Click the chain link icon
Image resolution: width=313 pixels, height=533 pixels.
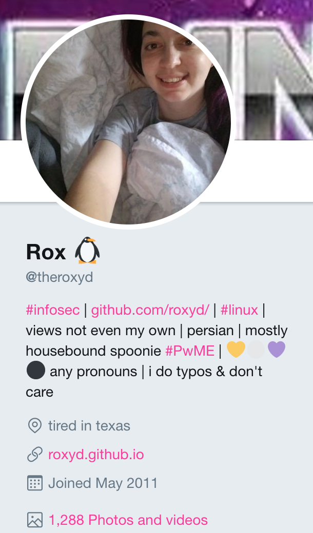coord(35,455)
